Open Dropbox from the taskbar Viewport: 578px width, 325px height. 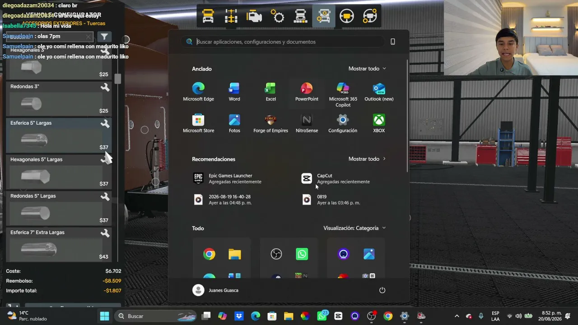point(239,316)
